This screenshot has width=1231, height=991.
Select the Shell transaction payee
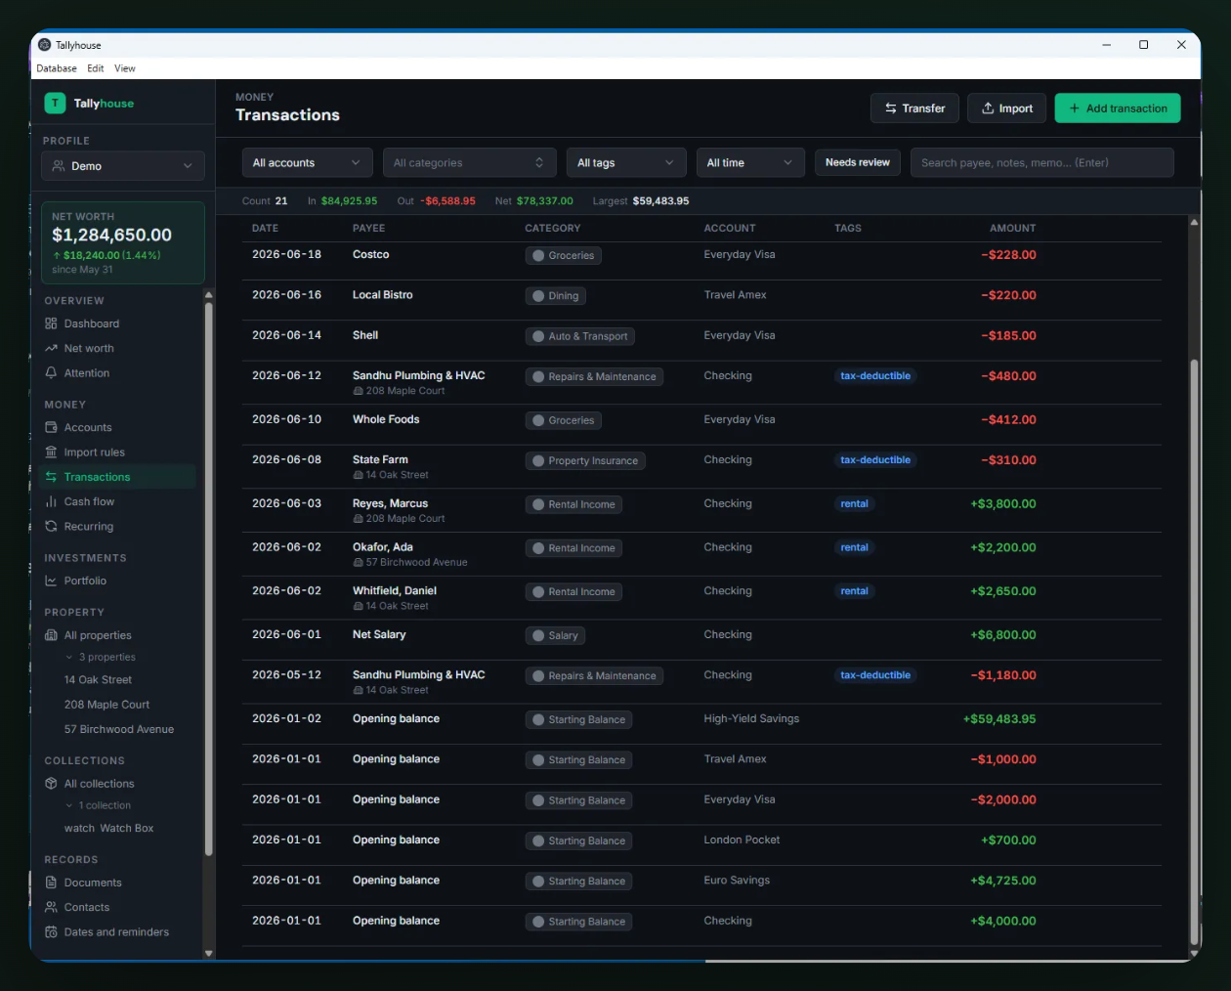(x=365, y=335)
